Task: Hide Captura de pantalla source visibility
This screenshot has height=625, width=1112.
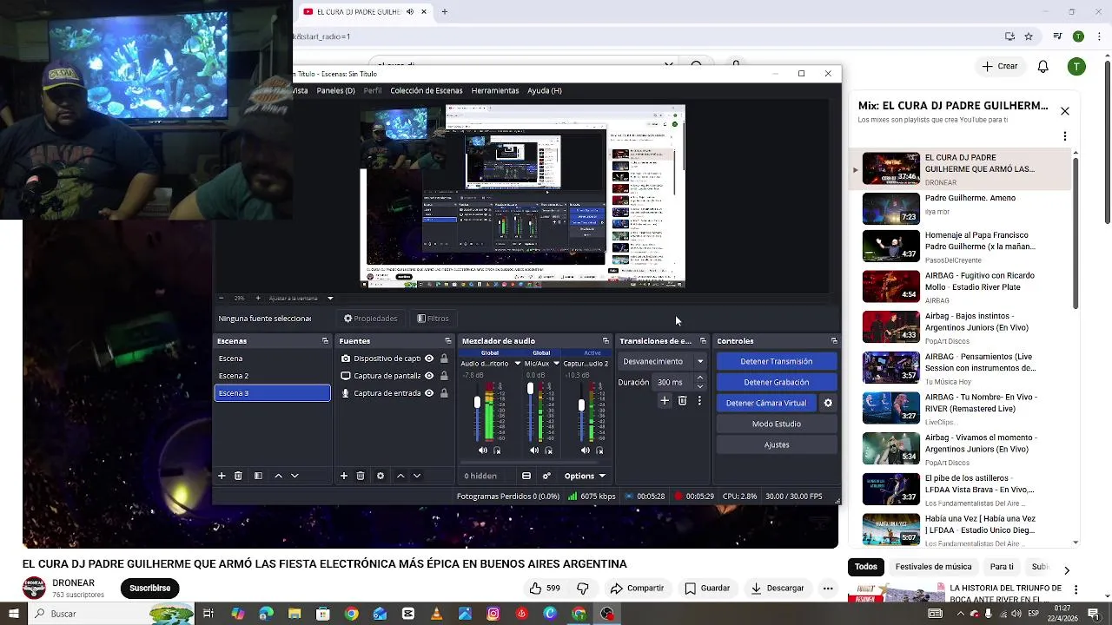Action: pos(429,376)
